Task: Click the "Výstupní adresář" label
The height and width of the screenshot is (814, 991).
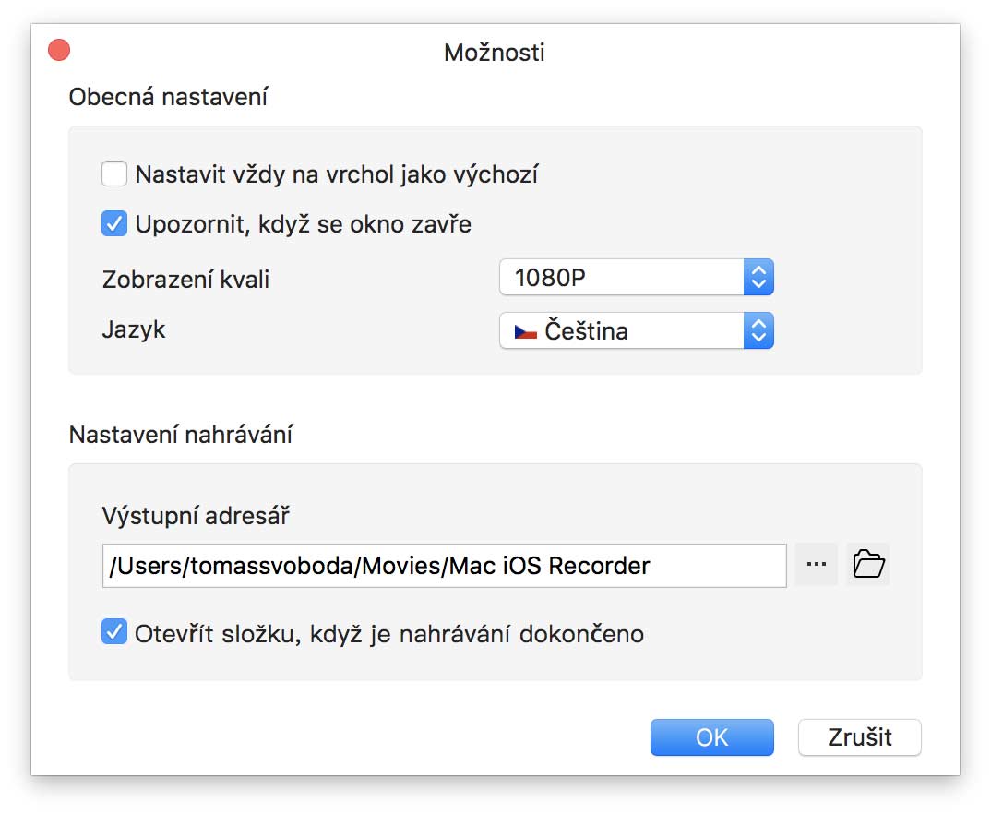Action: (196, 515)
